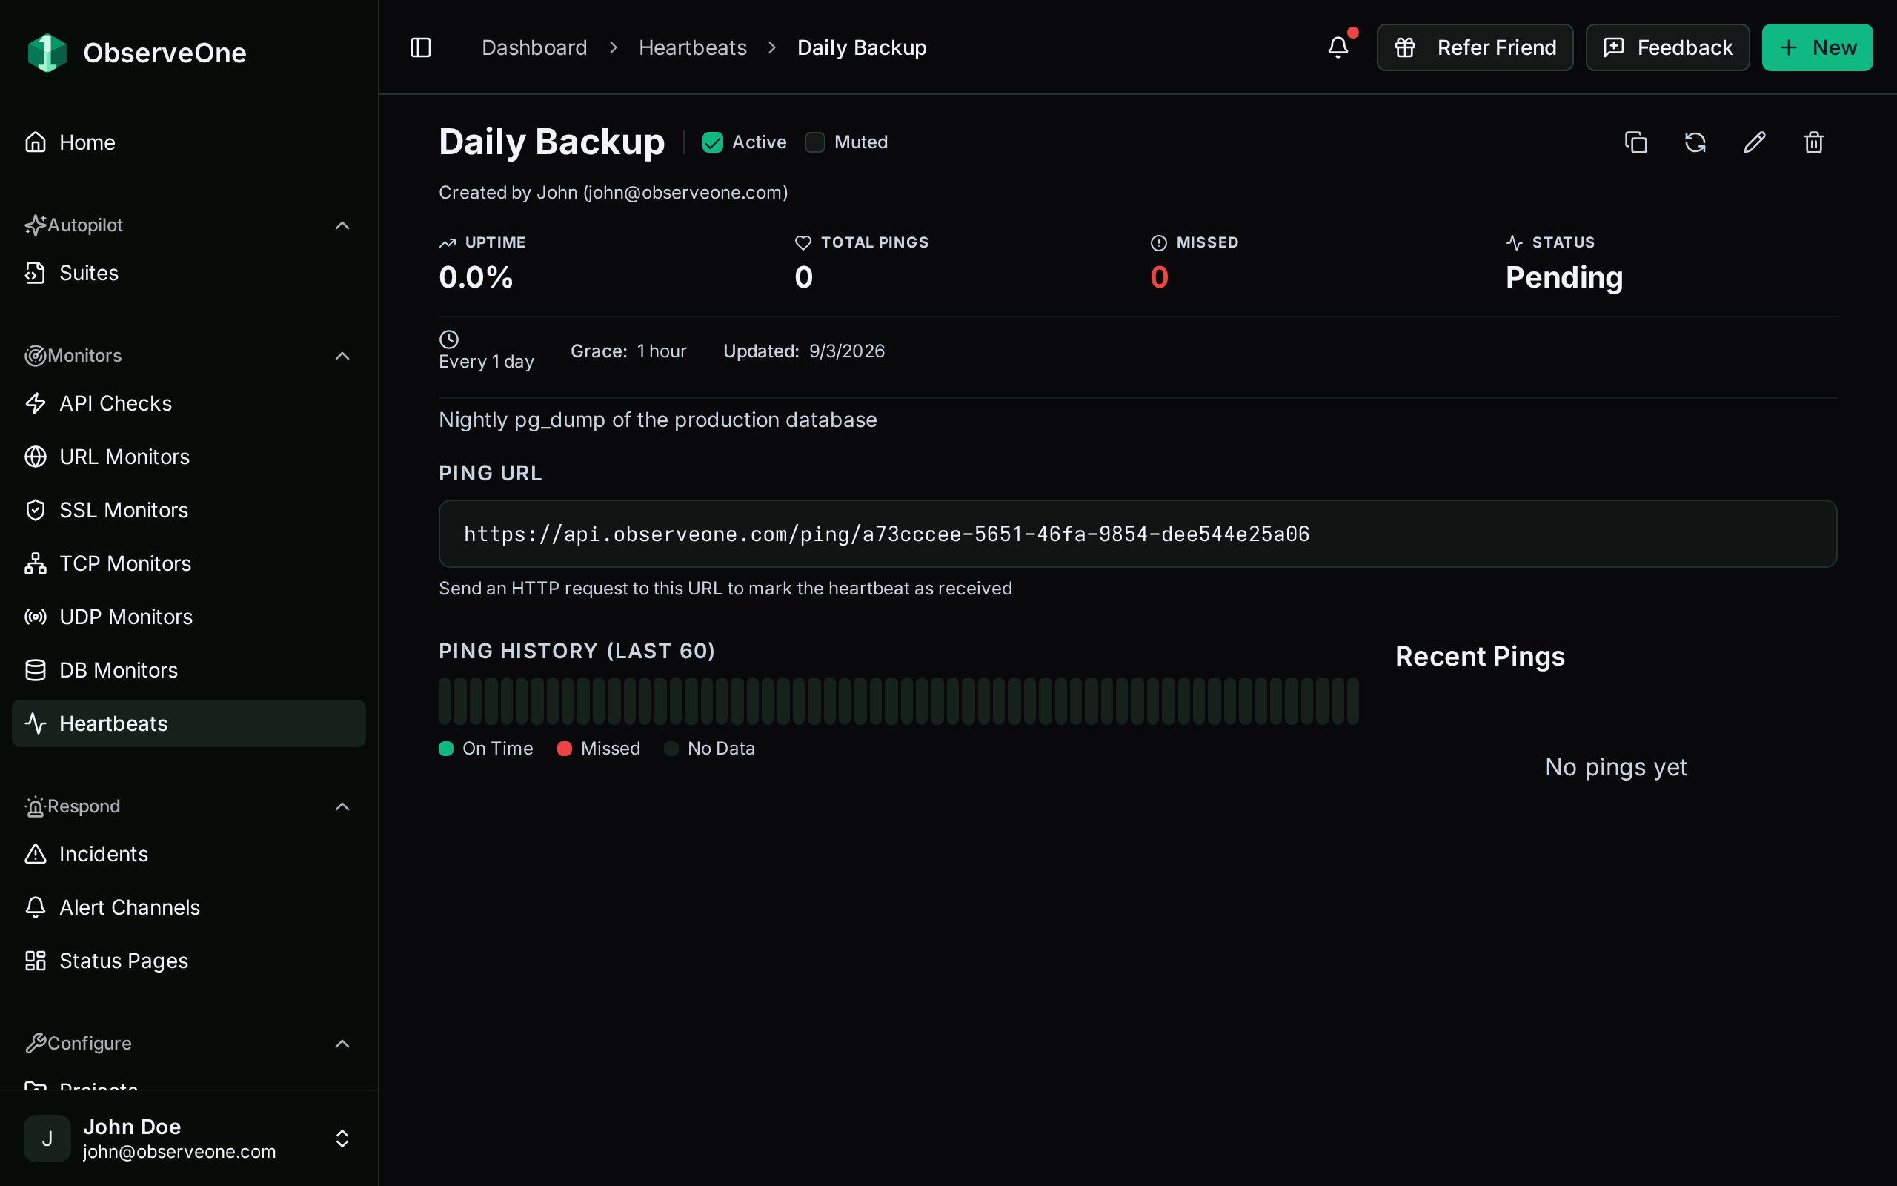Select UDP Monitors in sidebar
The height and width of the screenshot is (1186, 1897).
click(x=189, y=617)
